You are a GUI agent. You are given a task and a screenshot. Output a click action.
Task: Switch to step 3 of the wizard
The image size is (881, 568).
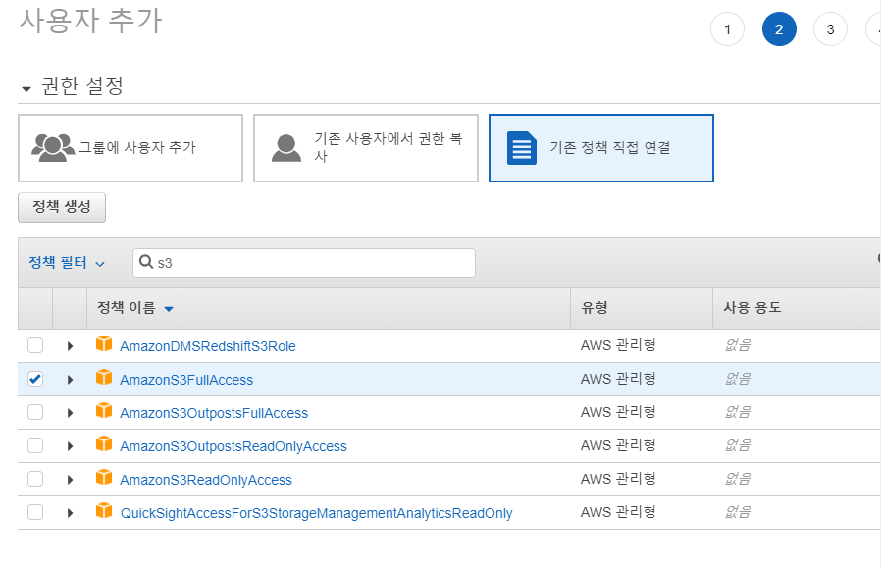point(830,28)
